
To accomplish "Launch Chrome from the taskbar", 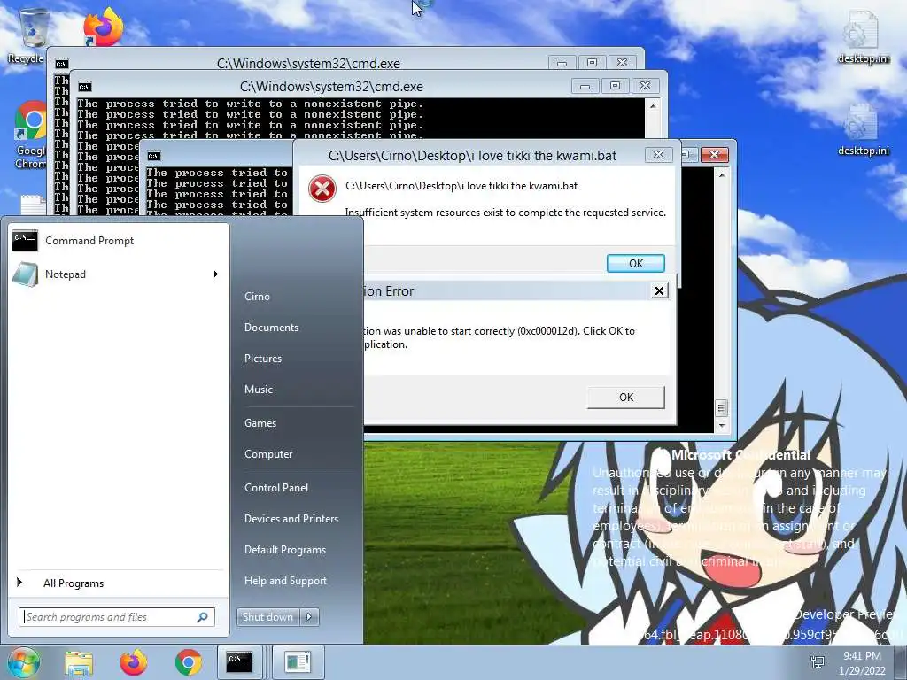I will point(188,662).
